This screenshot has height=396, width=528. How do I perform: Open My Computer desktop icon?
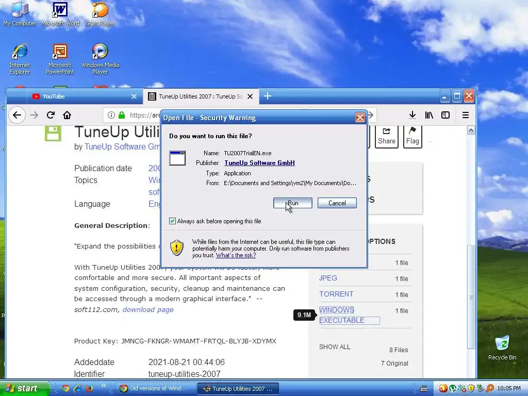click(x=20, y=14)
